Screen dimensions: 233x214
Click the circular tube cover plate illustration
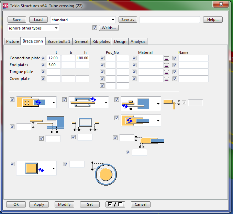tap(104, 173)
